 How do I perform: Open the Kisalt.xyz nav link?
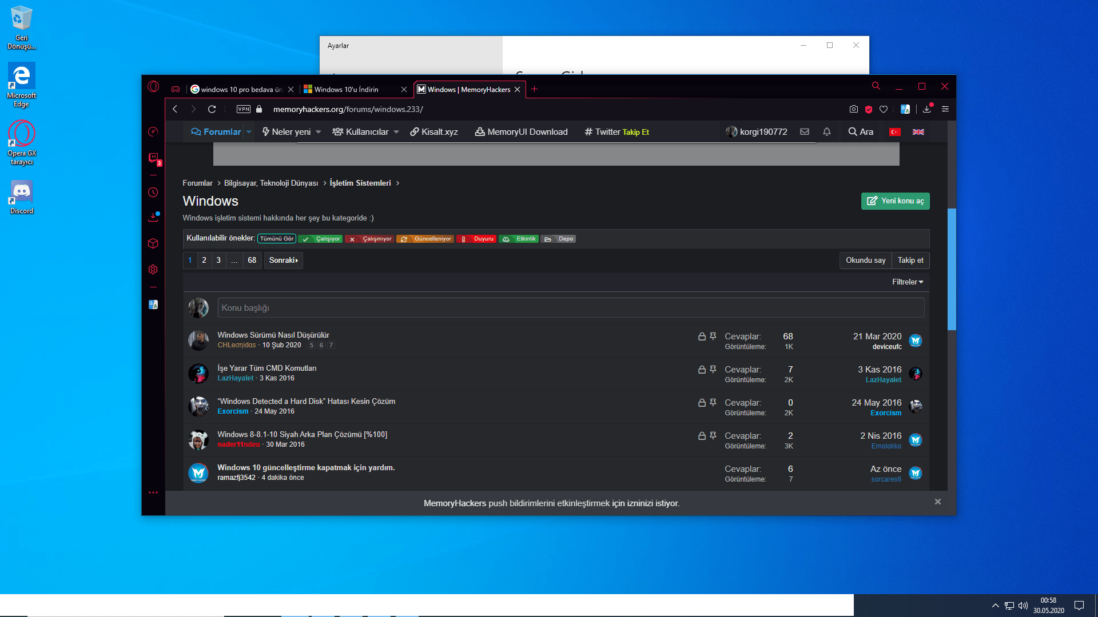point(434,132)
